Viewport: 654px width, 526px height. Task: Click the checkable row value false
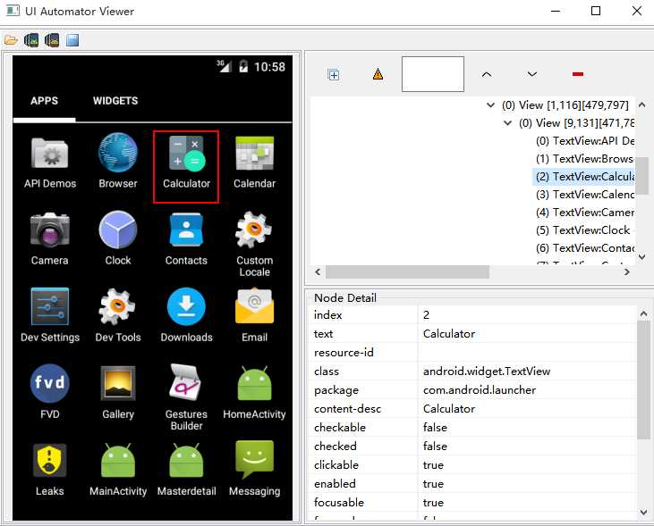pos(435,427)
